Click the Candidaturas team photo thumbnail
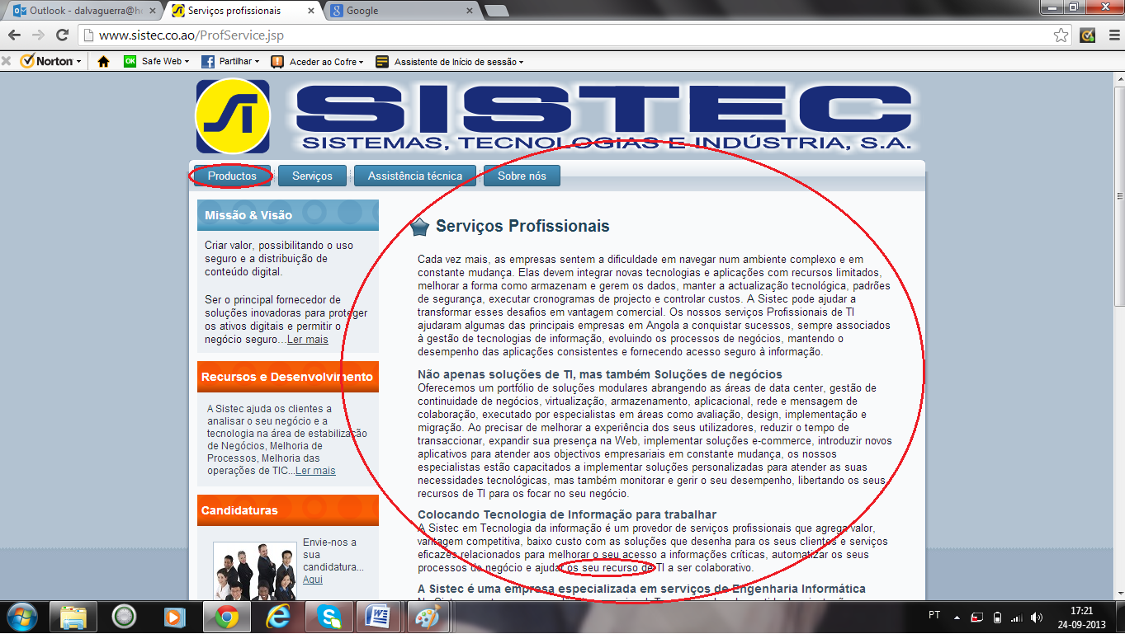This screenshot has width=1125, height=634. [x=255, y=571]
